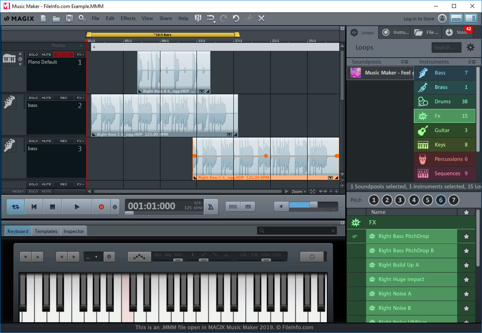Create a new project with the blank-page icon

point(43,18)
